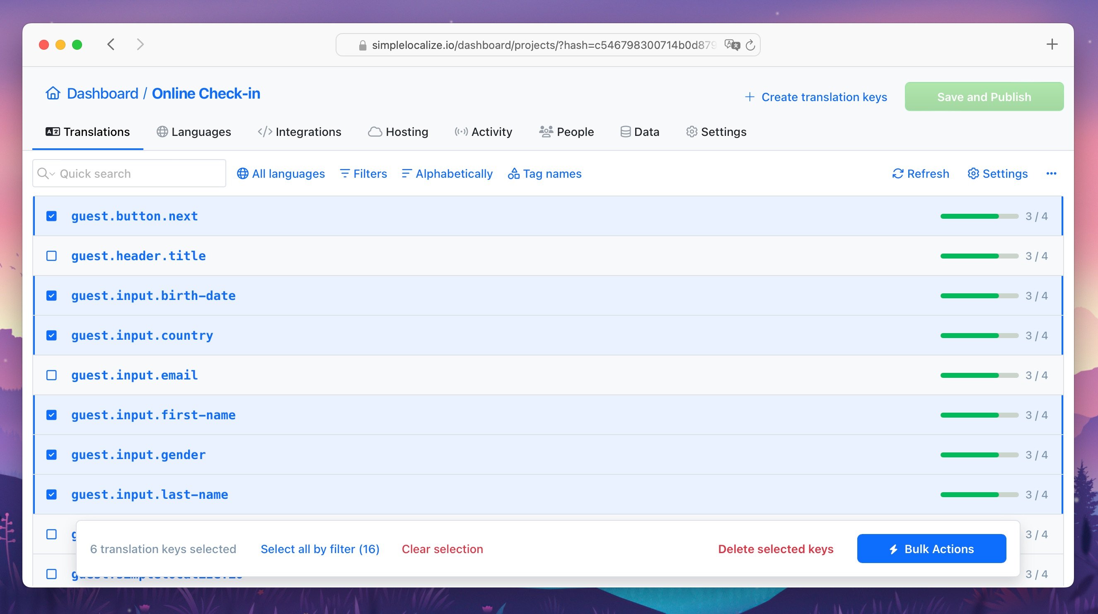Screen dimensions: 1098x614
Task: Reload the page with the refresh icon
Action: click(751, 45)
